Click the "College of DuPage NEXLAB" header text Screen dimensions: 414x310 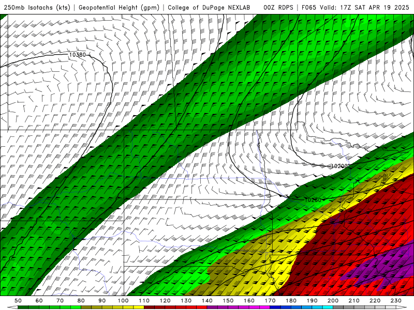[209, 7]
